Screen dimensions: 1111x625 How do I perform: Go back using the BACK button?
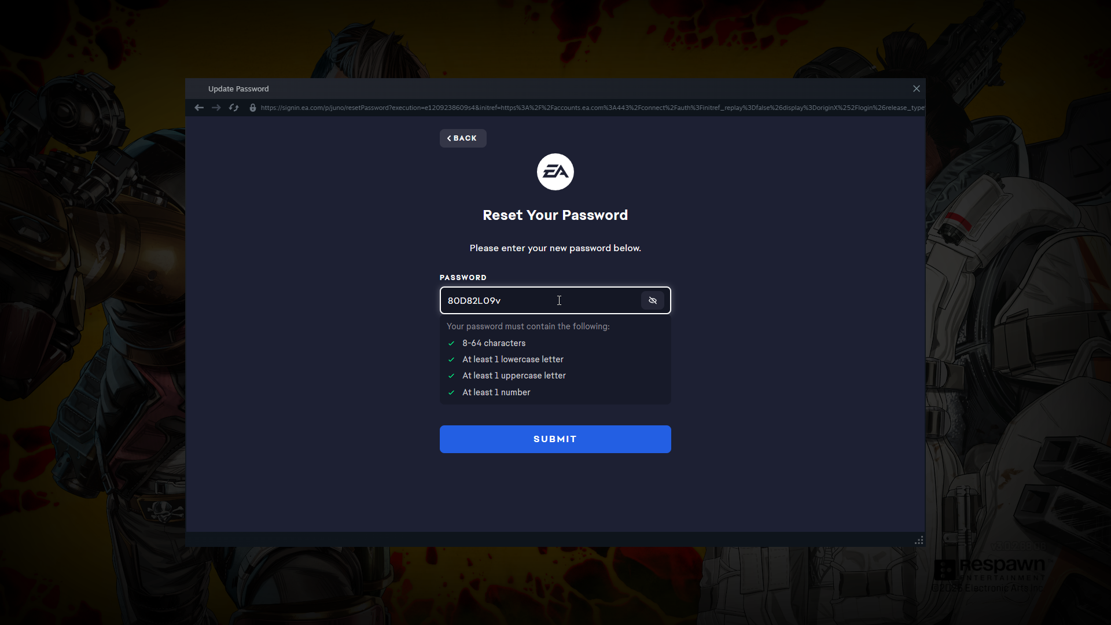(463, 138)
